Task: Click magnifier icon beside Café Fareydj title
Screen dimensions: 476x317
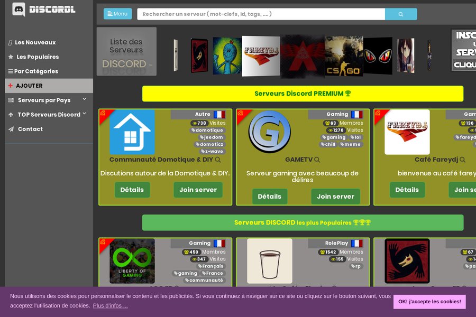Action: coord(462,160)
